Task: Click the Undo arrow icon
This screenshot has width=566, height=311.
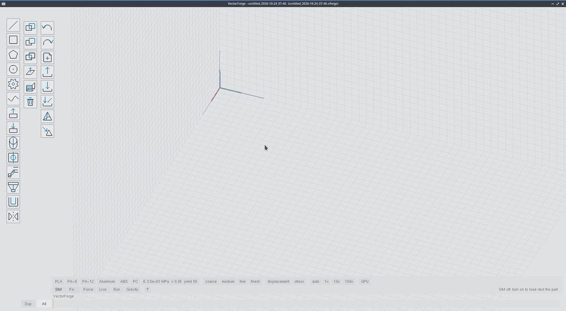Action: 48,28
